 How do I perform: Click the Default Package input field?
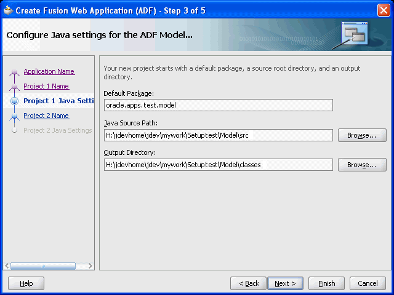pyautogui.click(x=219, y=105)
